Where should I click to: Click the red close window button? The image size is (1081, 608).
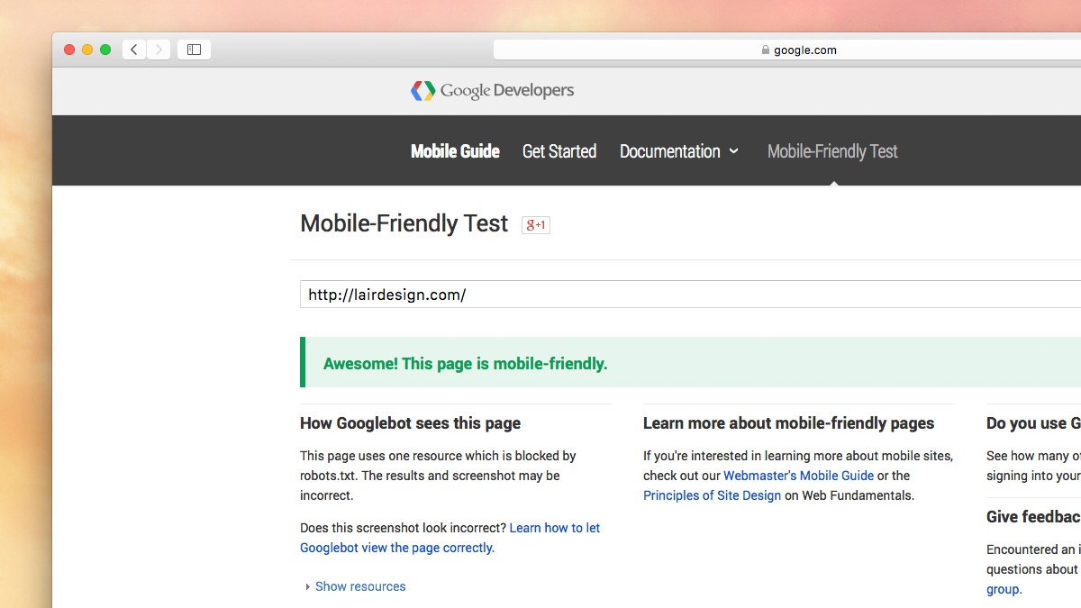pos(69,50)
